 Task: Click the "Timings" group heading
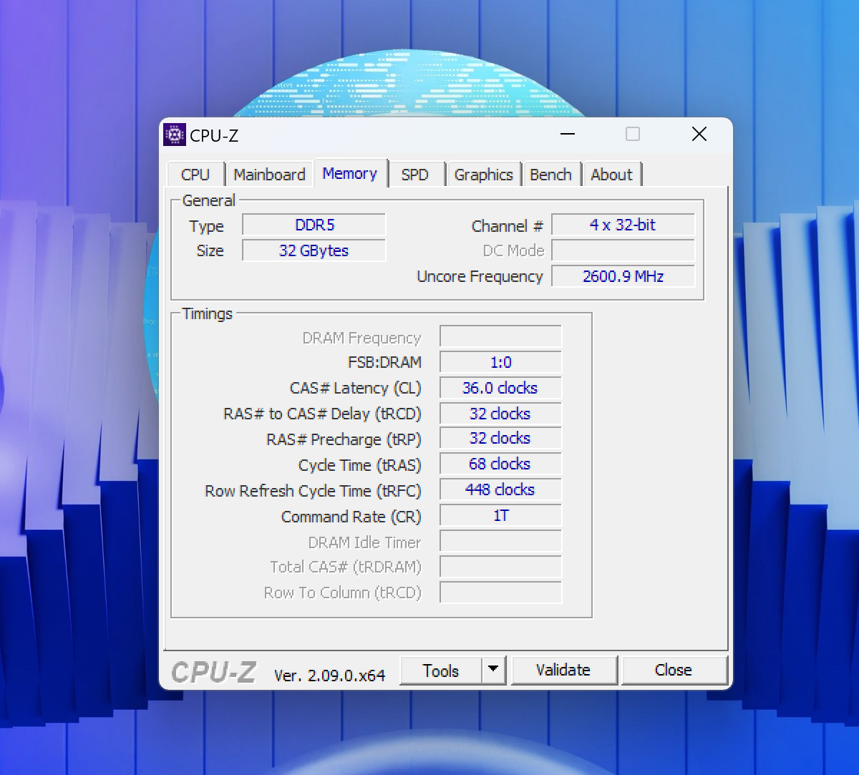pos(207,314)
